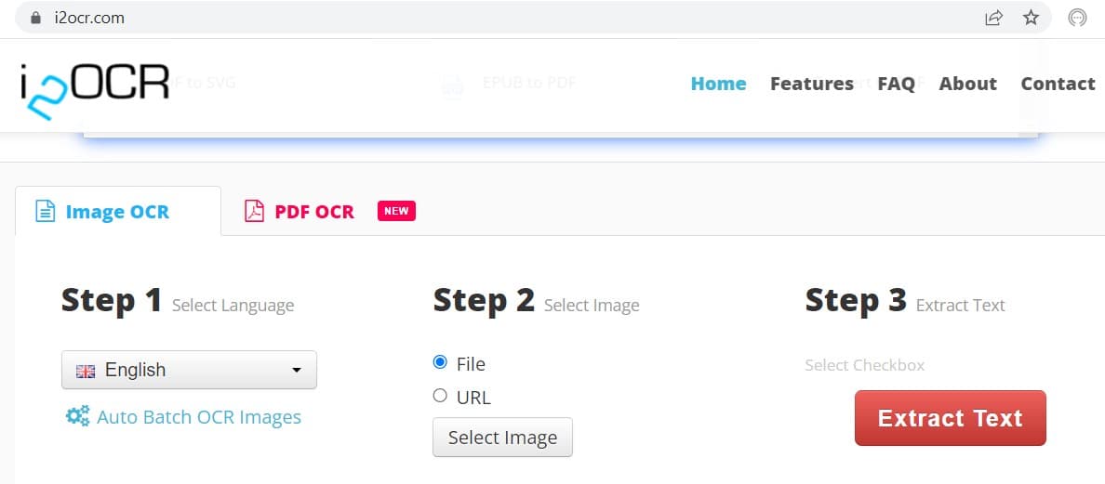Screen dimensions: 1105x484
Task: Click the share page icon in address bar
Action: 994,18
